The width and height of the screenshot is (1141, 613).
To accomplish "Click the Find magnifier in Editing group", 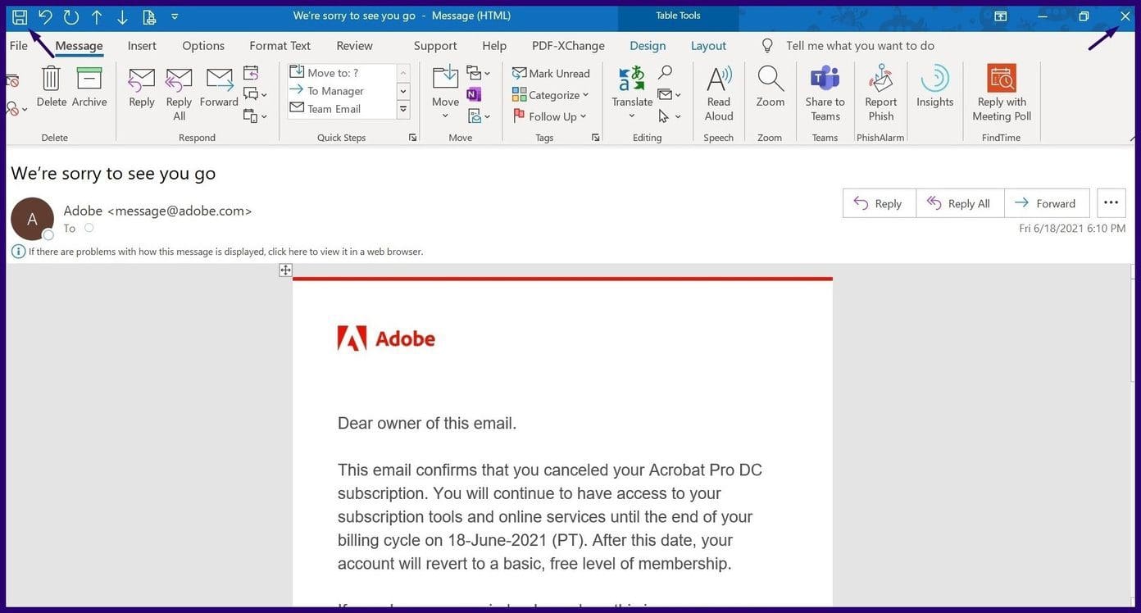I will tap(665, 73).
